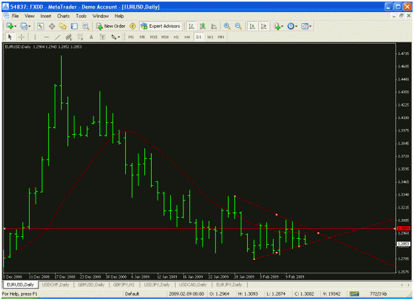The width and height of the screenshot is (414, 299).
Task: Switch to the USDJPY,Daily chart tab
Action: click(x=157, y=284)
